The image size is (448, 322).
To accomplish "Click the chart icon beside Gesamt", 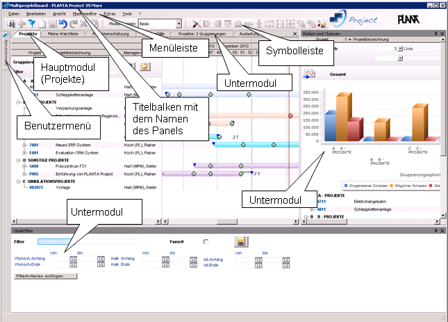I will click(x=309, y=74).
